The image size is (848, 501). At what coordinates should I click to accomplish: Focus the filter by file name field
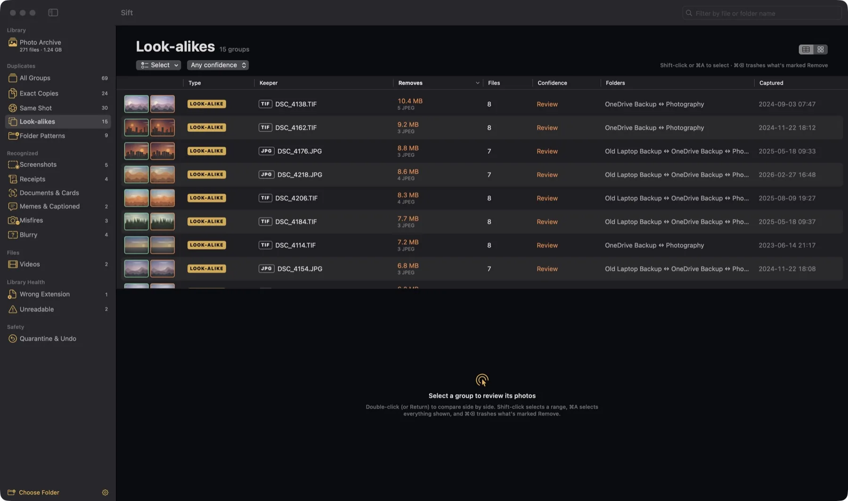tap(762, 13)
